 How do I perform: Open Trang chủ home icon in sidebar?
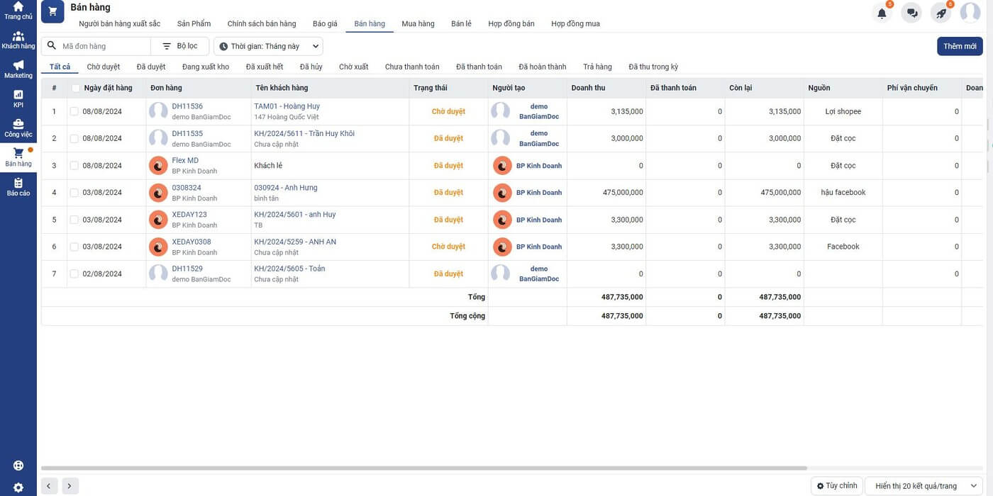point(18,11)
